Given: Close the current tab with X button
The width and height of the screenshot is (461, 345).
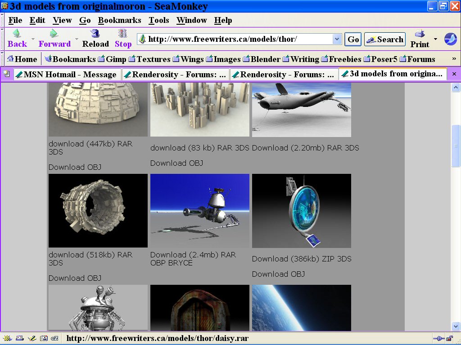Looking at the screenshot, I should tap(454, 74).
